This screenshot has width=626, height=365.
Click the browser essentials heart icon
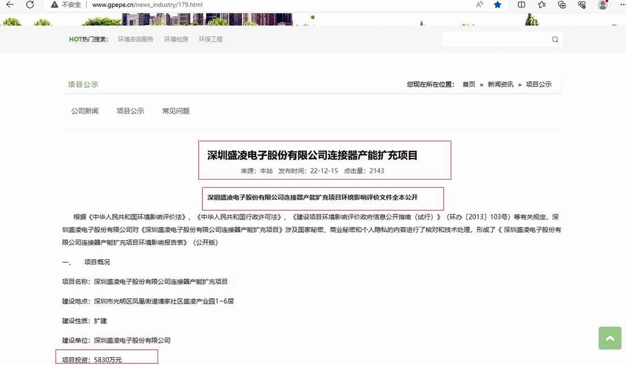click(582, 5)
